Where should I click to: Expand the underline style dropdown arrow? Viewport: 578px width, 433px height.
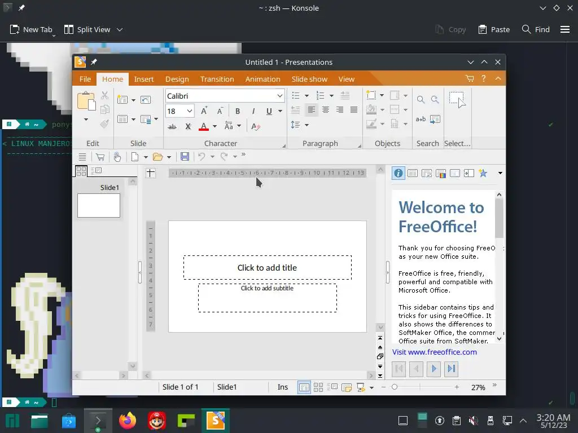[x=280, y=111]
